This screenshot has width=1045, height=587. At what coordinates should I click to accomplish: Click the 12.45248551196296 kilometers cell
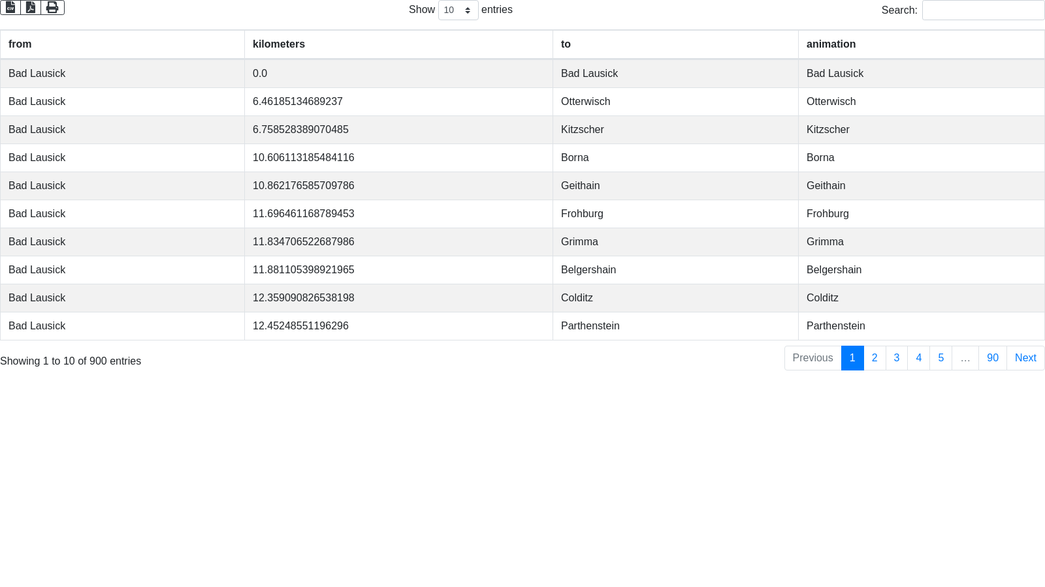(x=300, y=326)
